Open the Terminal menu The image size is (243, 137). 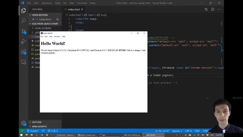[82, 3]
